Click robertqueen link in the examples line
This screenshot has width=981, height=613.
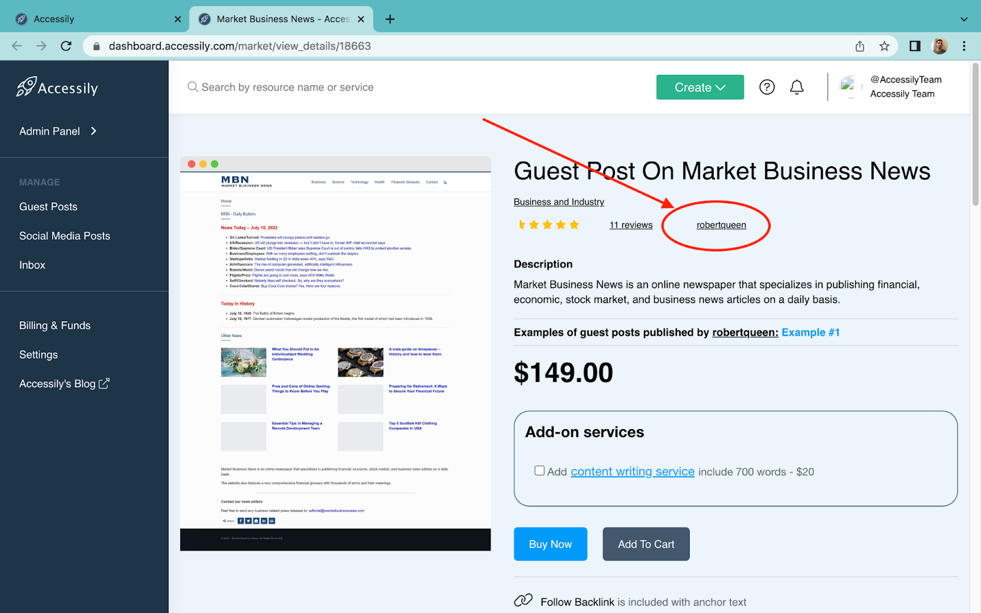point(745,332)
